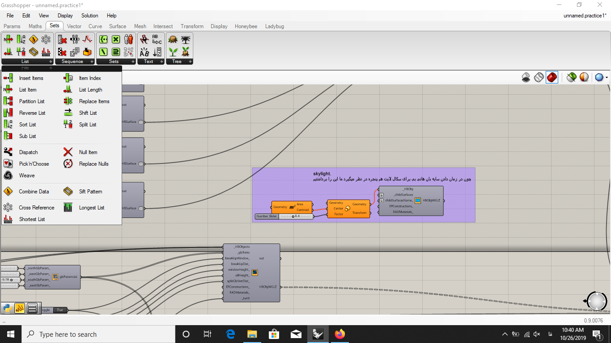
Task: Open document preview settings half-orange sphere
Action: coord(584,77)
